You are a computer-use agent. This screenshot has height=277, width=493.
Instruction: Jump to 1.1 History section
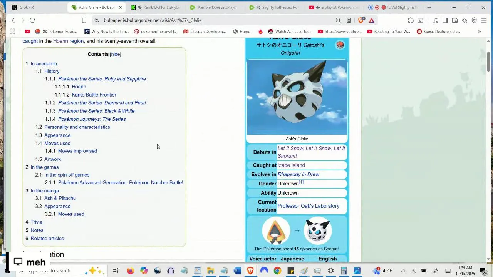tap(52, 71)
